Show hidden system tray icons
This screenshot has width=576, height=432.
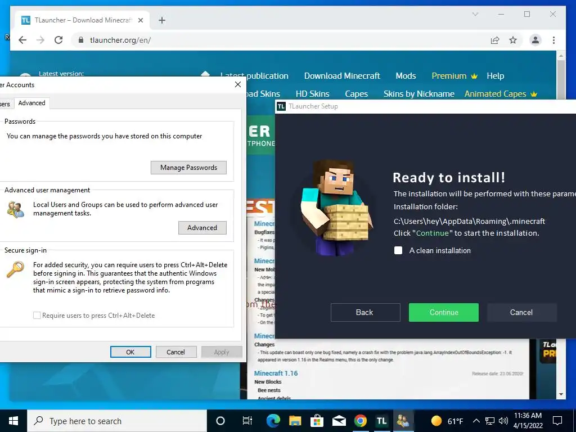click(x=476, y=421)
